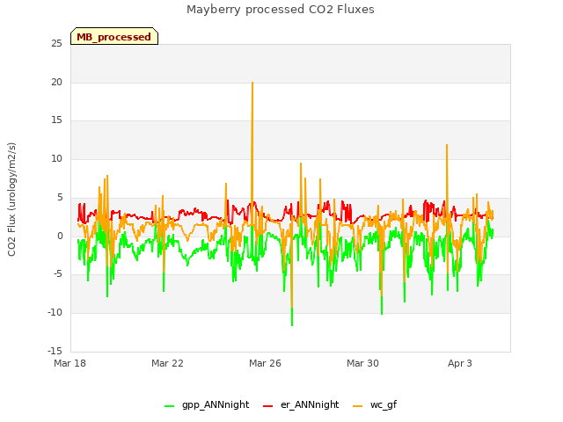Click the Apr 3 x-axis label
The image size is (563, 422).
click(x=459, y=363)
